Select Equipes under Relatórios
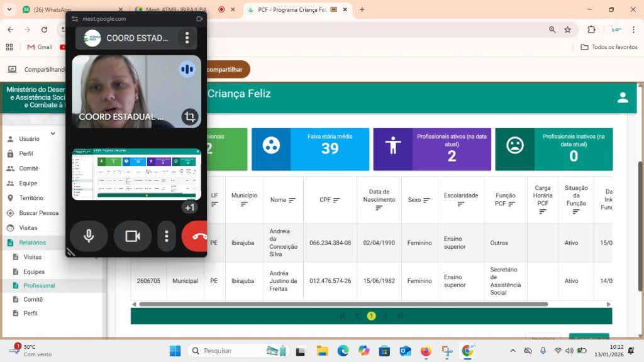 [35, 272]
